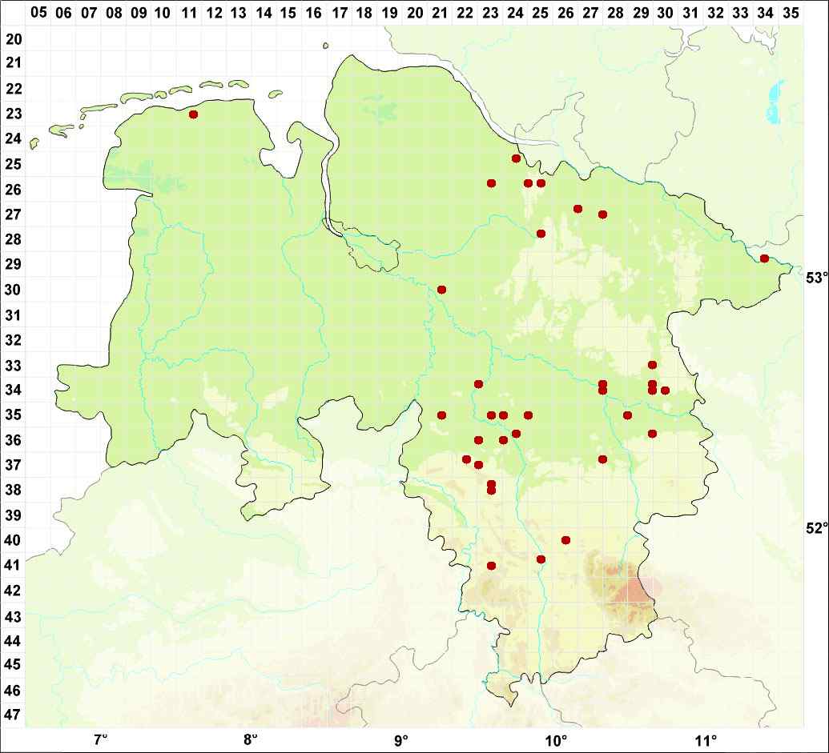Click column header label 34
Image resolution: width=829 pixels, height=753 pixels.
766,12
